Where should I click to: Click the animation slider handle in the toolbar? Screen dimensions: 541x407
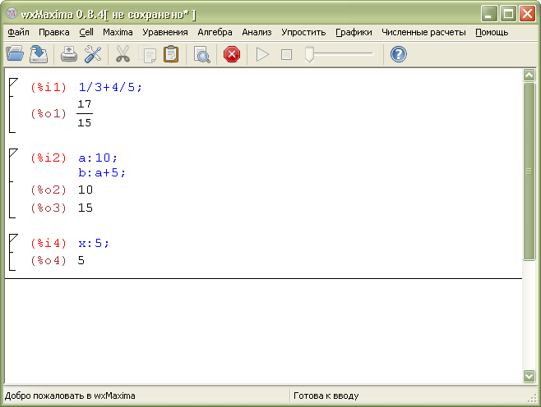point(309,54)
